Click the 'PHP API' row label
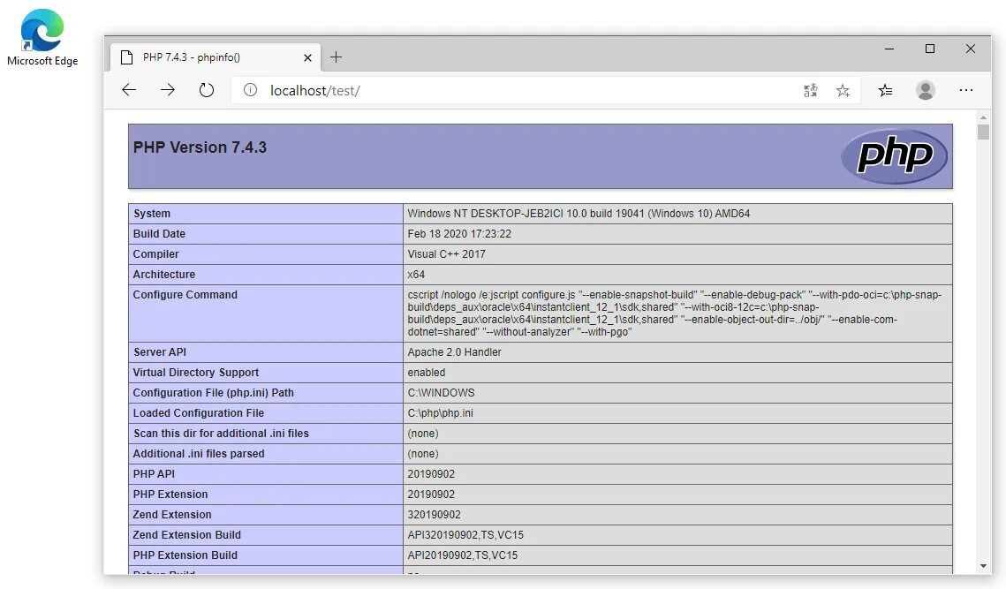 154,474
